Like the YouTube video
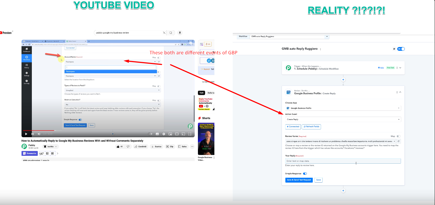This screenshot has height=205, width=435. click(x=120, y=147)
